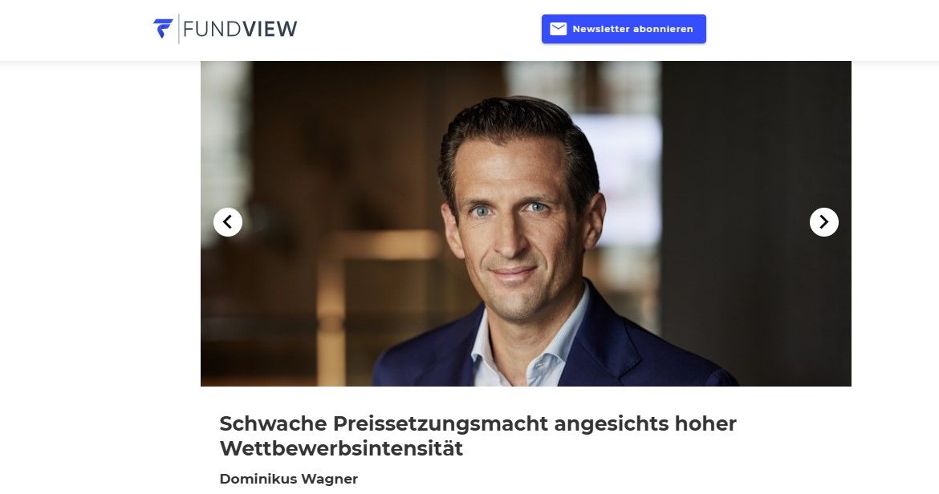This screenshot has width=939, height=494.
Task: Click the blue Fundview F logo icon
Action: (x=163, y=29)
